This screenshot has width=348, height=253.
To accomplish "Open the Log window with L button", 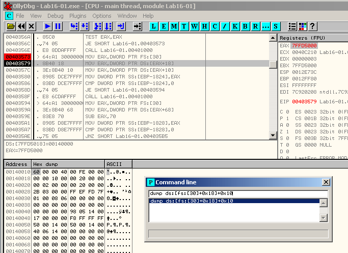I will (153, 26).
